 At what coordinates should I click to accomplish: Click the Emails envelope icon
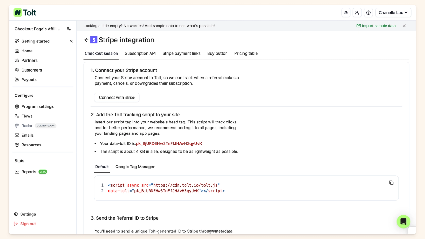17,135
